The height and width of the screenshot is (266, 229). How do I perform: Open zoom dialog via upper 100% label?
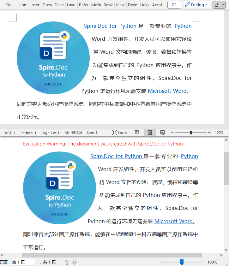(219, 133)
